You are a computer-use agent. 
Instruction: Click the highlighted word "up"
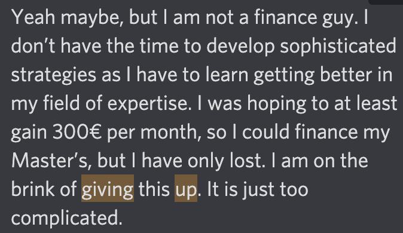186,188
